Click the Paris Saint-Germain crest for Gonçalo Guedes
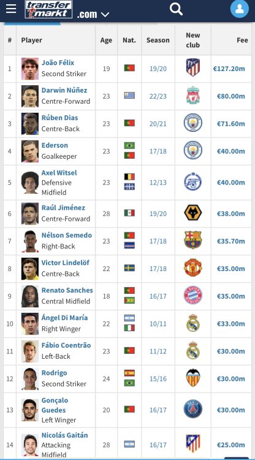This screenshot has height=460, width=255. point(193,409)
